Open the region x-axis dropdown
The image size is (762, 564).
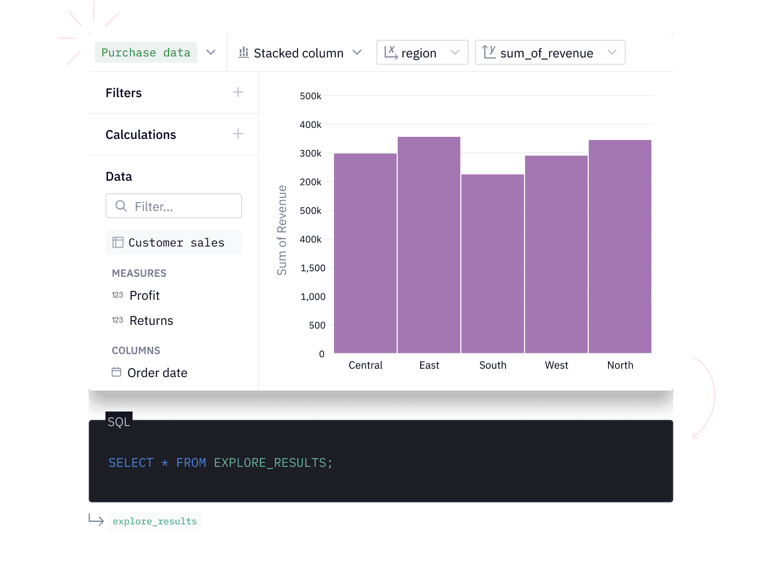(x=455, y=52)
